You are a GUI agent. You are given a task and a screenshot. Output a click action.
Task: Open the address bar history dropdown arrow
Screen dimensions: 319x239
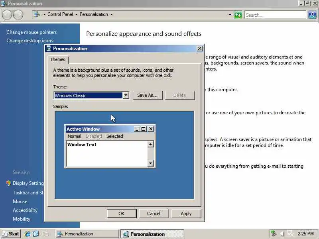pyautogui.click(x=230, y=15)
